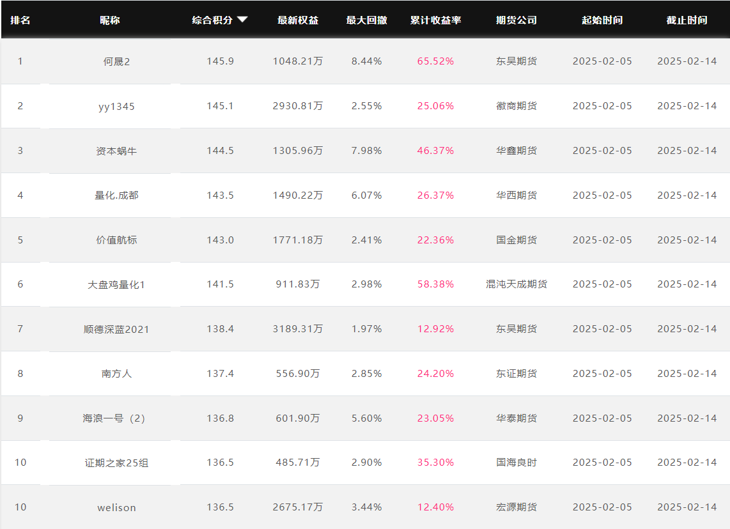The height and width of the screenshot is (529, 730).
Task: Click the 最新权益 column header
Action: 298,20
